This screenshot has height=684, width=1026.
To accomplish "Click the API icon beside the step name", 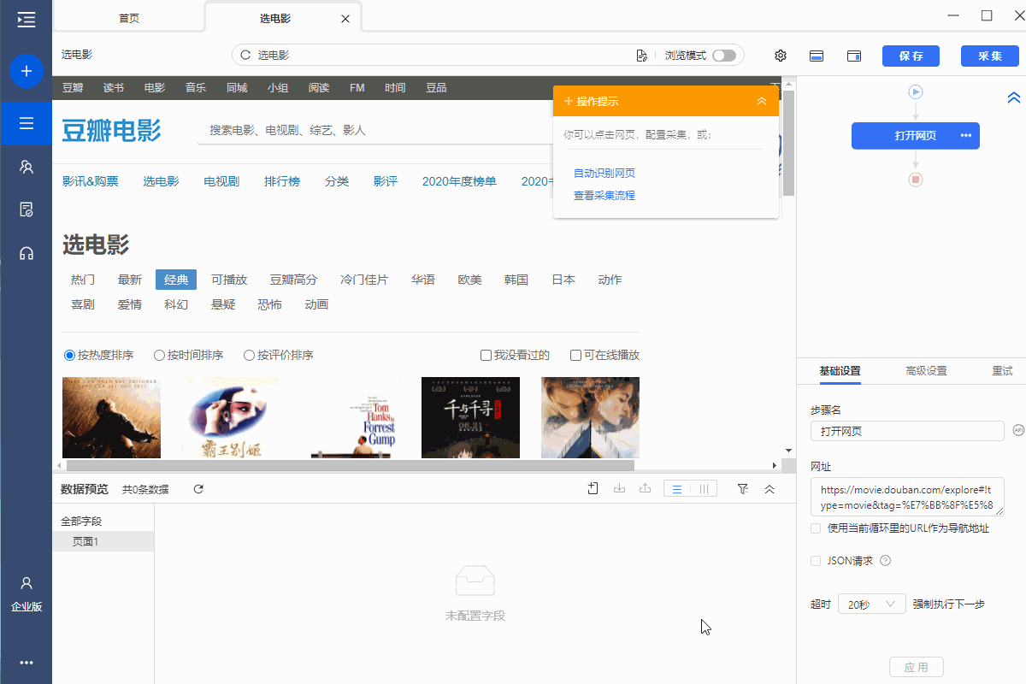I will click(1018, 430).
